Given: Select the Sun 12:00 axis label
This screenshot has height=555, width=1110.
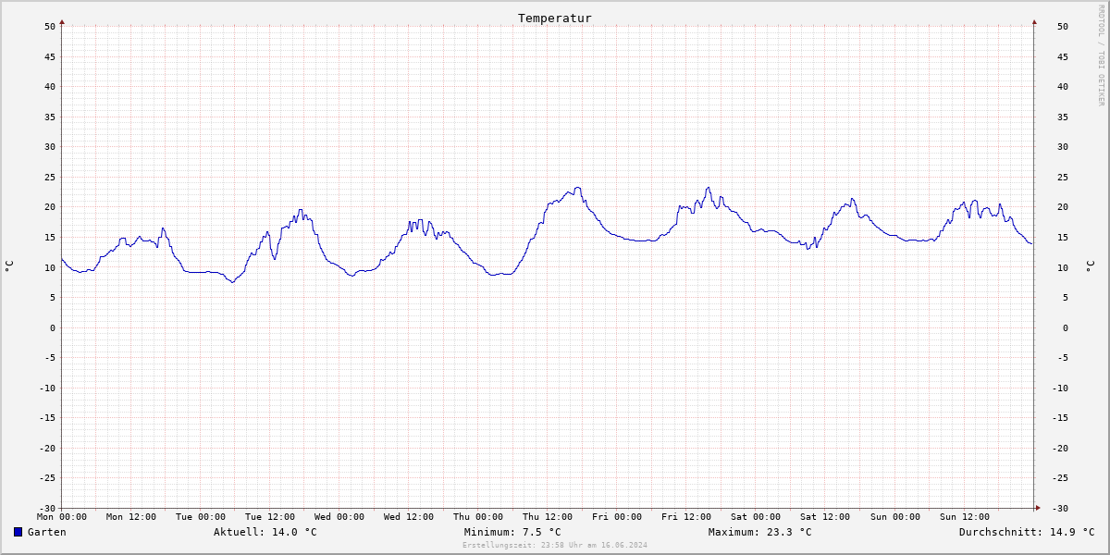Looking at the screenshot, I should click(x=964, y=517).
